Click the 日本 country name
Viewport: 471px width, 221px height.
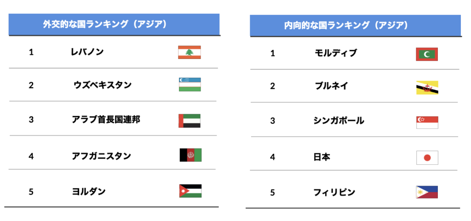pos(322,157)
